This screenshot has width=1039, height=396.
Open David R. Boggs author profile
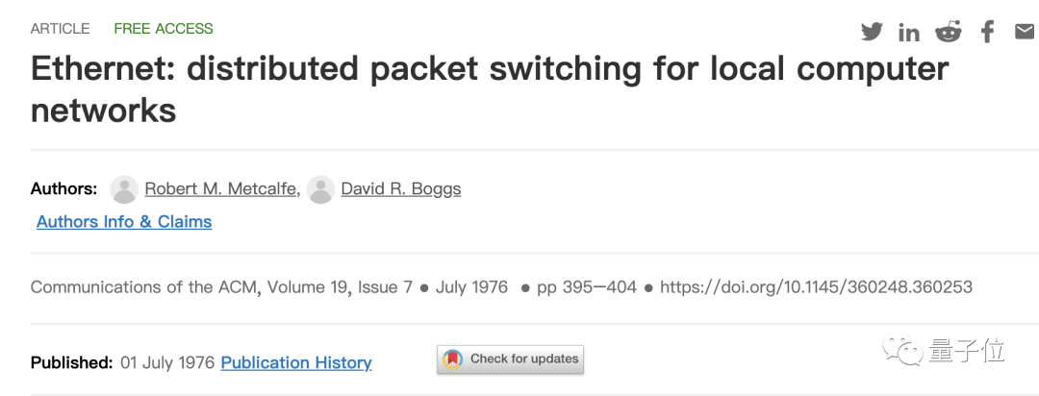coord(401,188)
